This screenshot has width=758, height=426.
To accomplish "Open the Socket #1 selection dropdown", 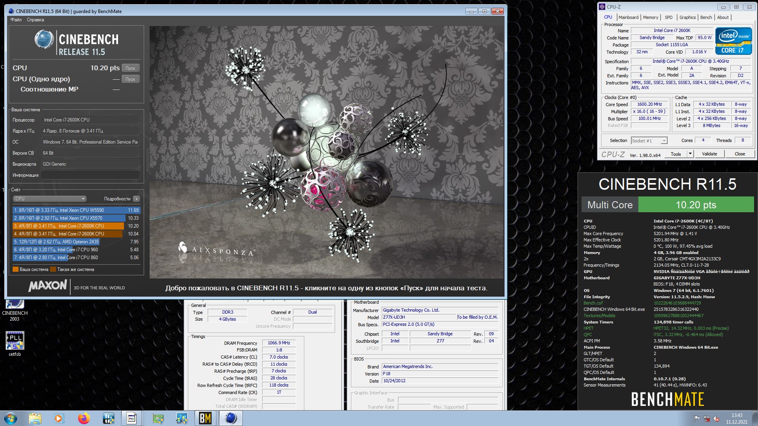I will click(649, 141).
